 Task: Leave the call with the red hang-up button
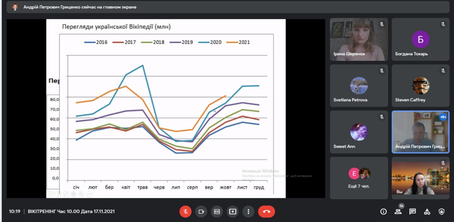point(266,211)
